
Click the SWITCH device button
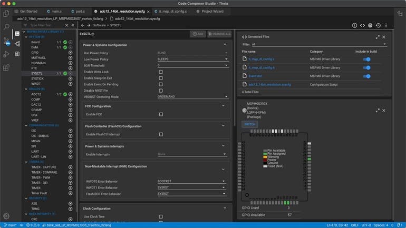(249, 124)
